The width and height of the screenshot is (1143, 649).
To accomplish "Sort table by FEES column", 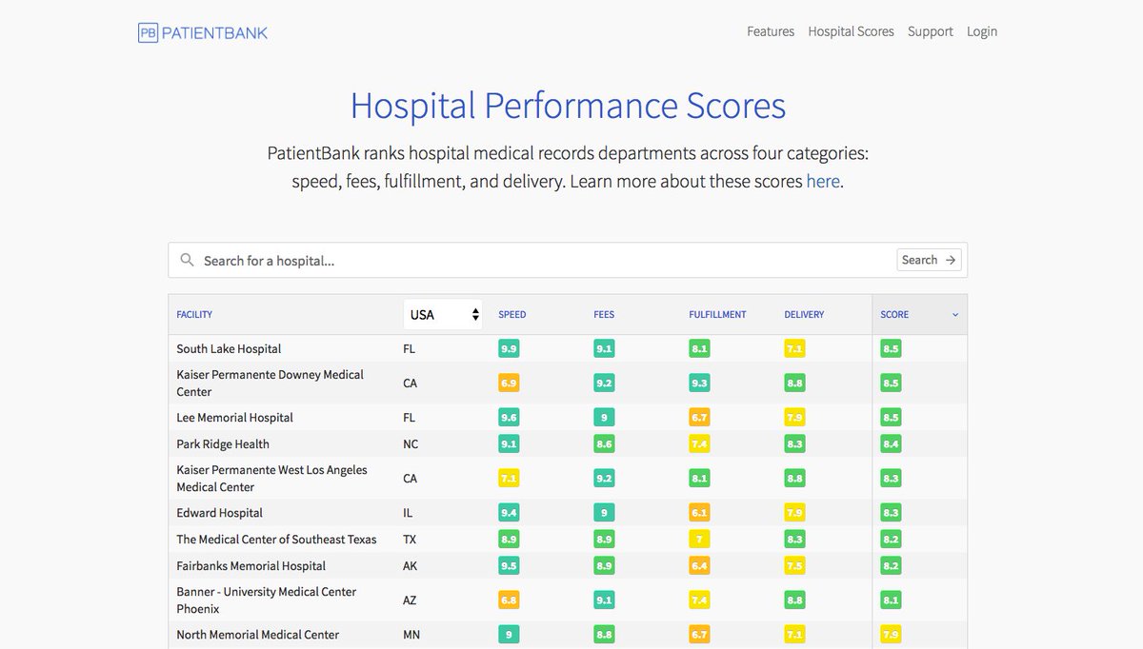I will coord(604,315).
